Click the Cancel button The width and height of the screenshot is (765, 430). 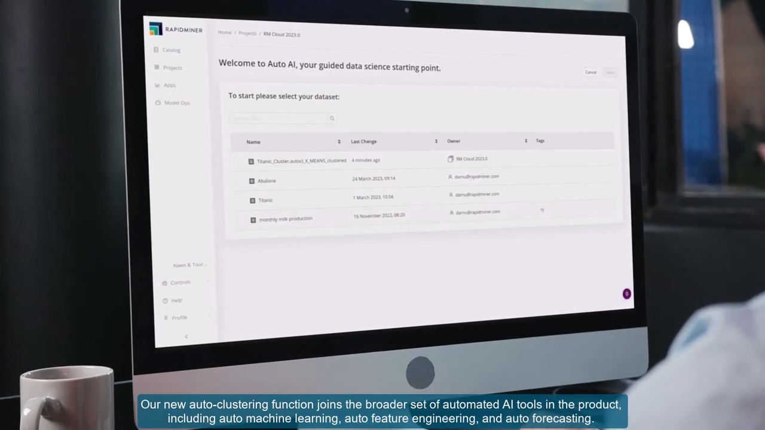[x=590, y=72]
